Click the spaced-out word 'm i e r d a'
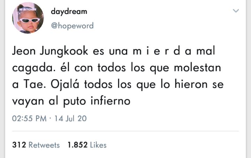The height and width of the screenshot is (158, 251). (162, 51)
